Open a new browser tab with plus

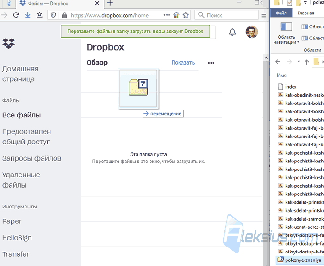(110, 3)
